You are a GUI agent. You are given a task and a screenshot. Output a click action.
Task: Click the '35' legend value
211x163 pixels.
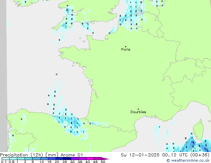coord(80,162)
